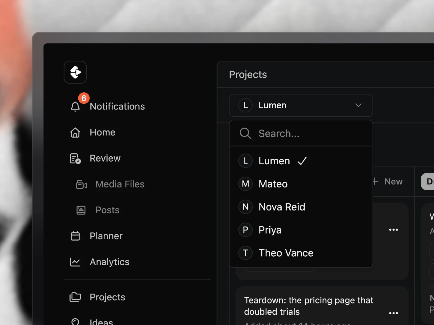
Task: Click the M avatar for Mateo
Action: [x=246, y=184]
